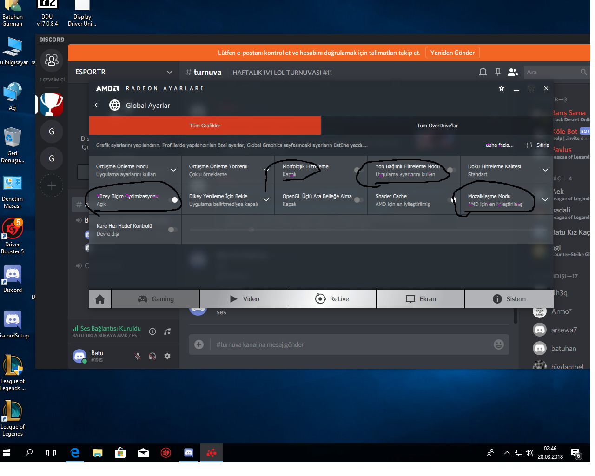Toggle Yön Bağımlı Filtreleme Modu switch
This screenshot has width=595, height=476.
pyautogui.click(x=452, y=170)
